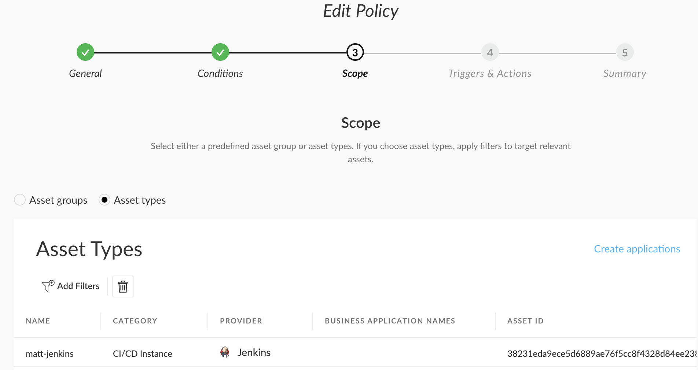The height and width of the screenshot is (370, 698).
Task: Select the Asset groups radio button
Action: coord(20,200)
